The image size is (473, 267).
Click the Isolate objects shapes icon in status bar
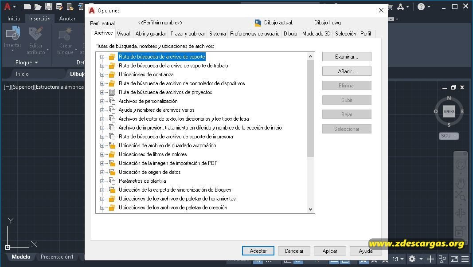(x=442, y=259)
